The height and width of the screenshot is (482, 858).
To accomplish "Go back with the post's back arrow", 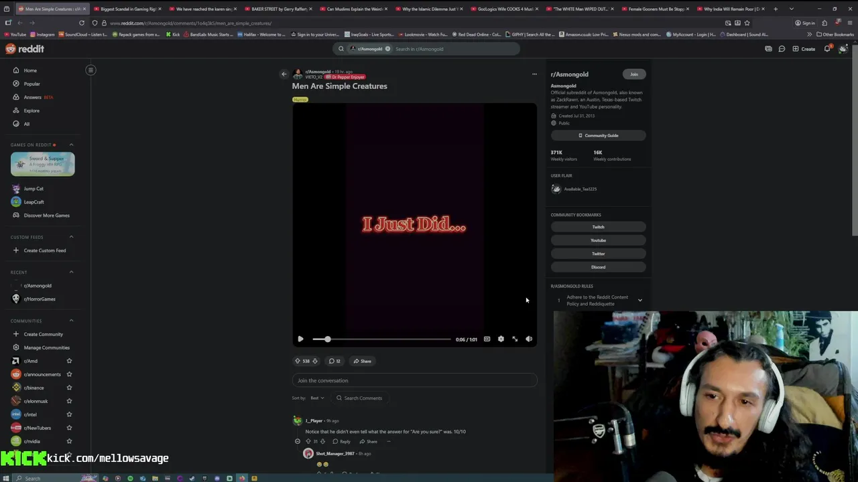I will tap(284, 74).
